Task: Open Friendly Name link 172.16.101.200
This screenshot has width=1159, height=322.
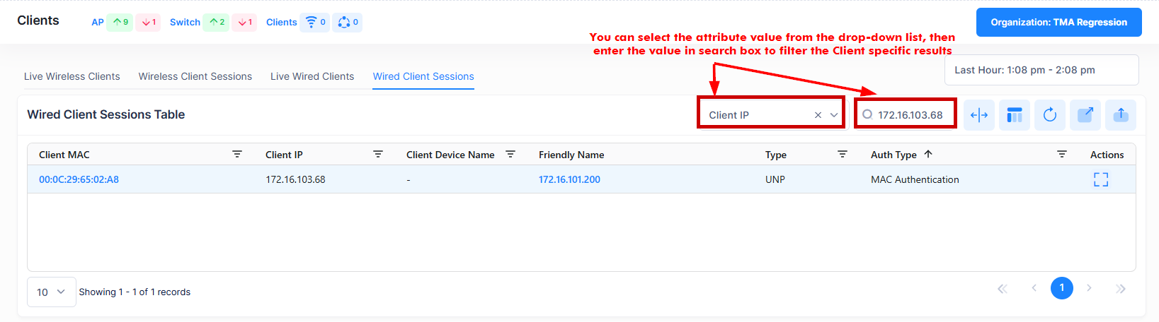Action: tap(569, 179)
